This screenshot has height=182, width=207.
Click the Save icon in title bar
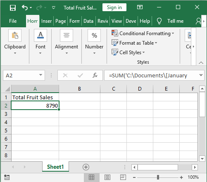point(13,7)
